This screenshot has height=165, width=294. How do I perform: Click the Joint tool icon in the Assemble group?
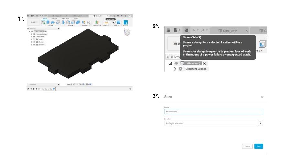tap(88, 23)
